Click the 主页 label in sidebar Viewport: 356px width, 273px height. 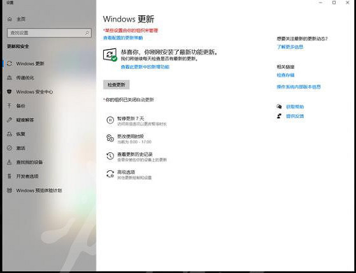[x=21, y=19]
